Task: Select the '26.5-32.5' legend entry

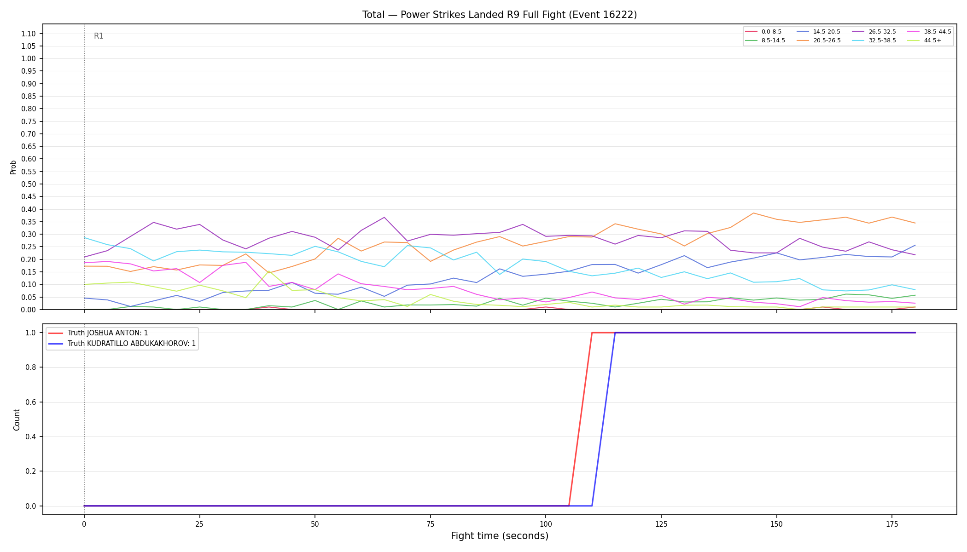Action: coord(874,32)
